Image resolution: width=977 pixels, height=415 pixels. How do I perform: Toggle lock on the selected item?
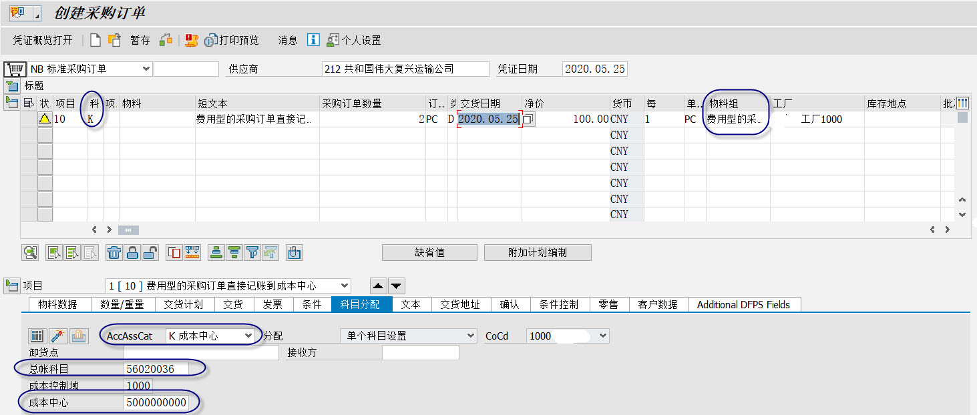tap(132, 252)
